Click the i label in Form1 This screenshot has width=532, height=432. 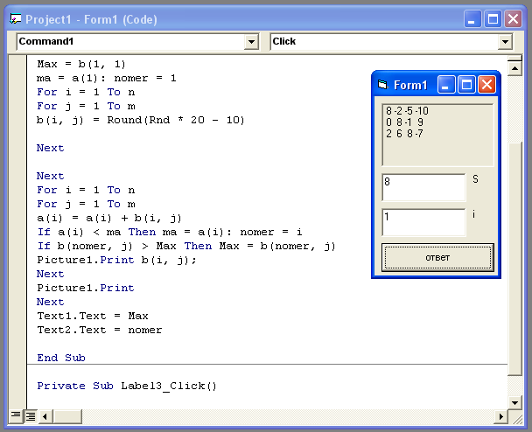pyautogui.click(x=474, y=214)
